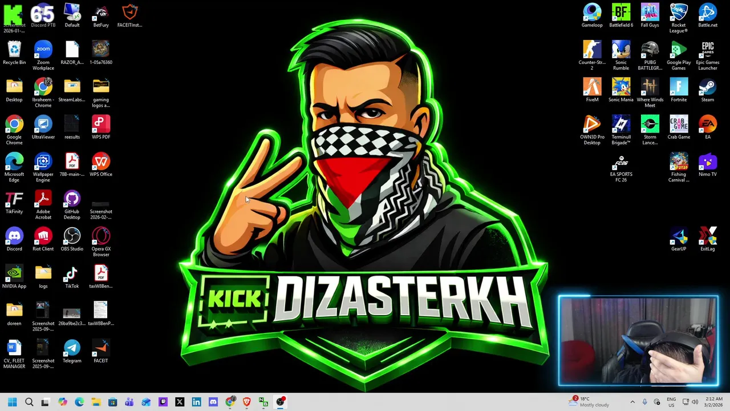The height and width of the screenshot is (411, 730).
Task: Open the logs folder
Action: point(43,276)
